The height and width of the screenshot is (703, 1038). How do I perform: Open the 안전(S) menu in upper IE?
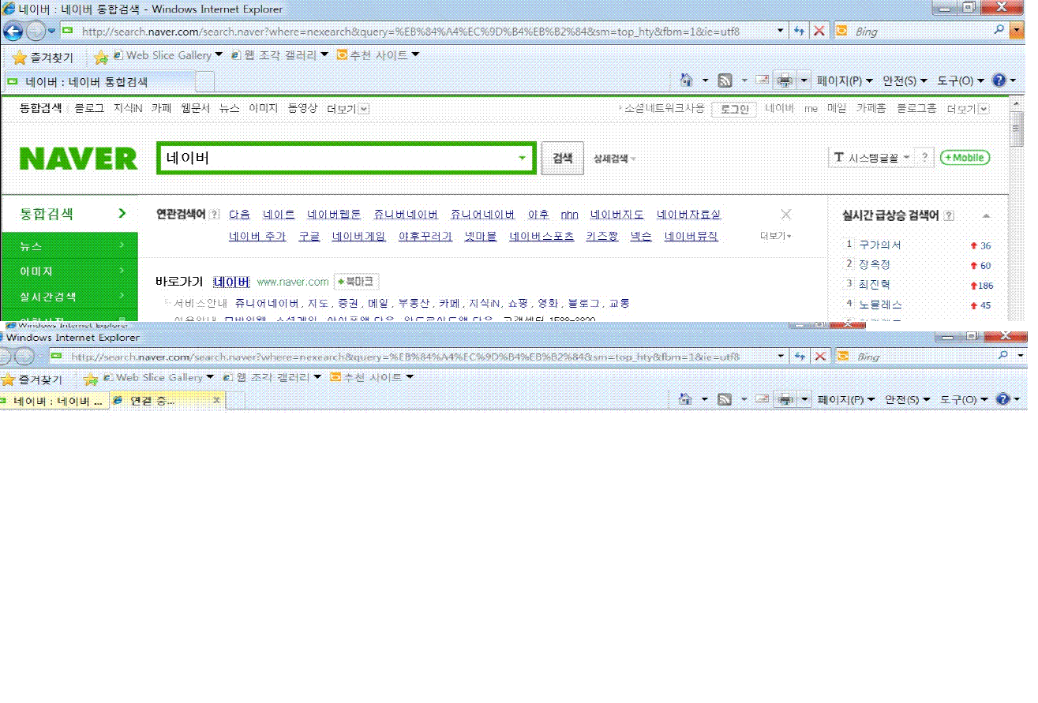pyautogui.click(x=905, y=80)
